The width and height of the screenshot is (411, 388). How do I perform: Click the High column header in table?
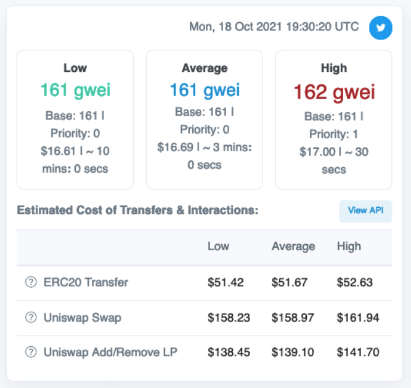tap(349, 247)
